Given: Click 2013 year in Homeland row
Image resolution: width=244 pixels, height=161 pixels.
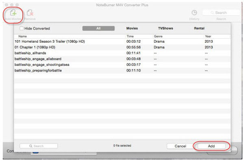Looking at the screenshot, I should (x=209, y=41).
